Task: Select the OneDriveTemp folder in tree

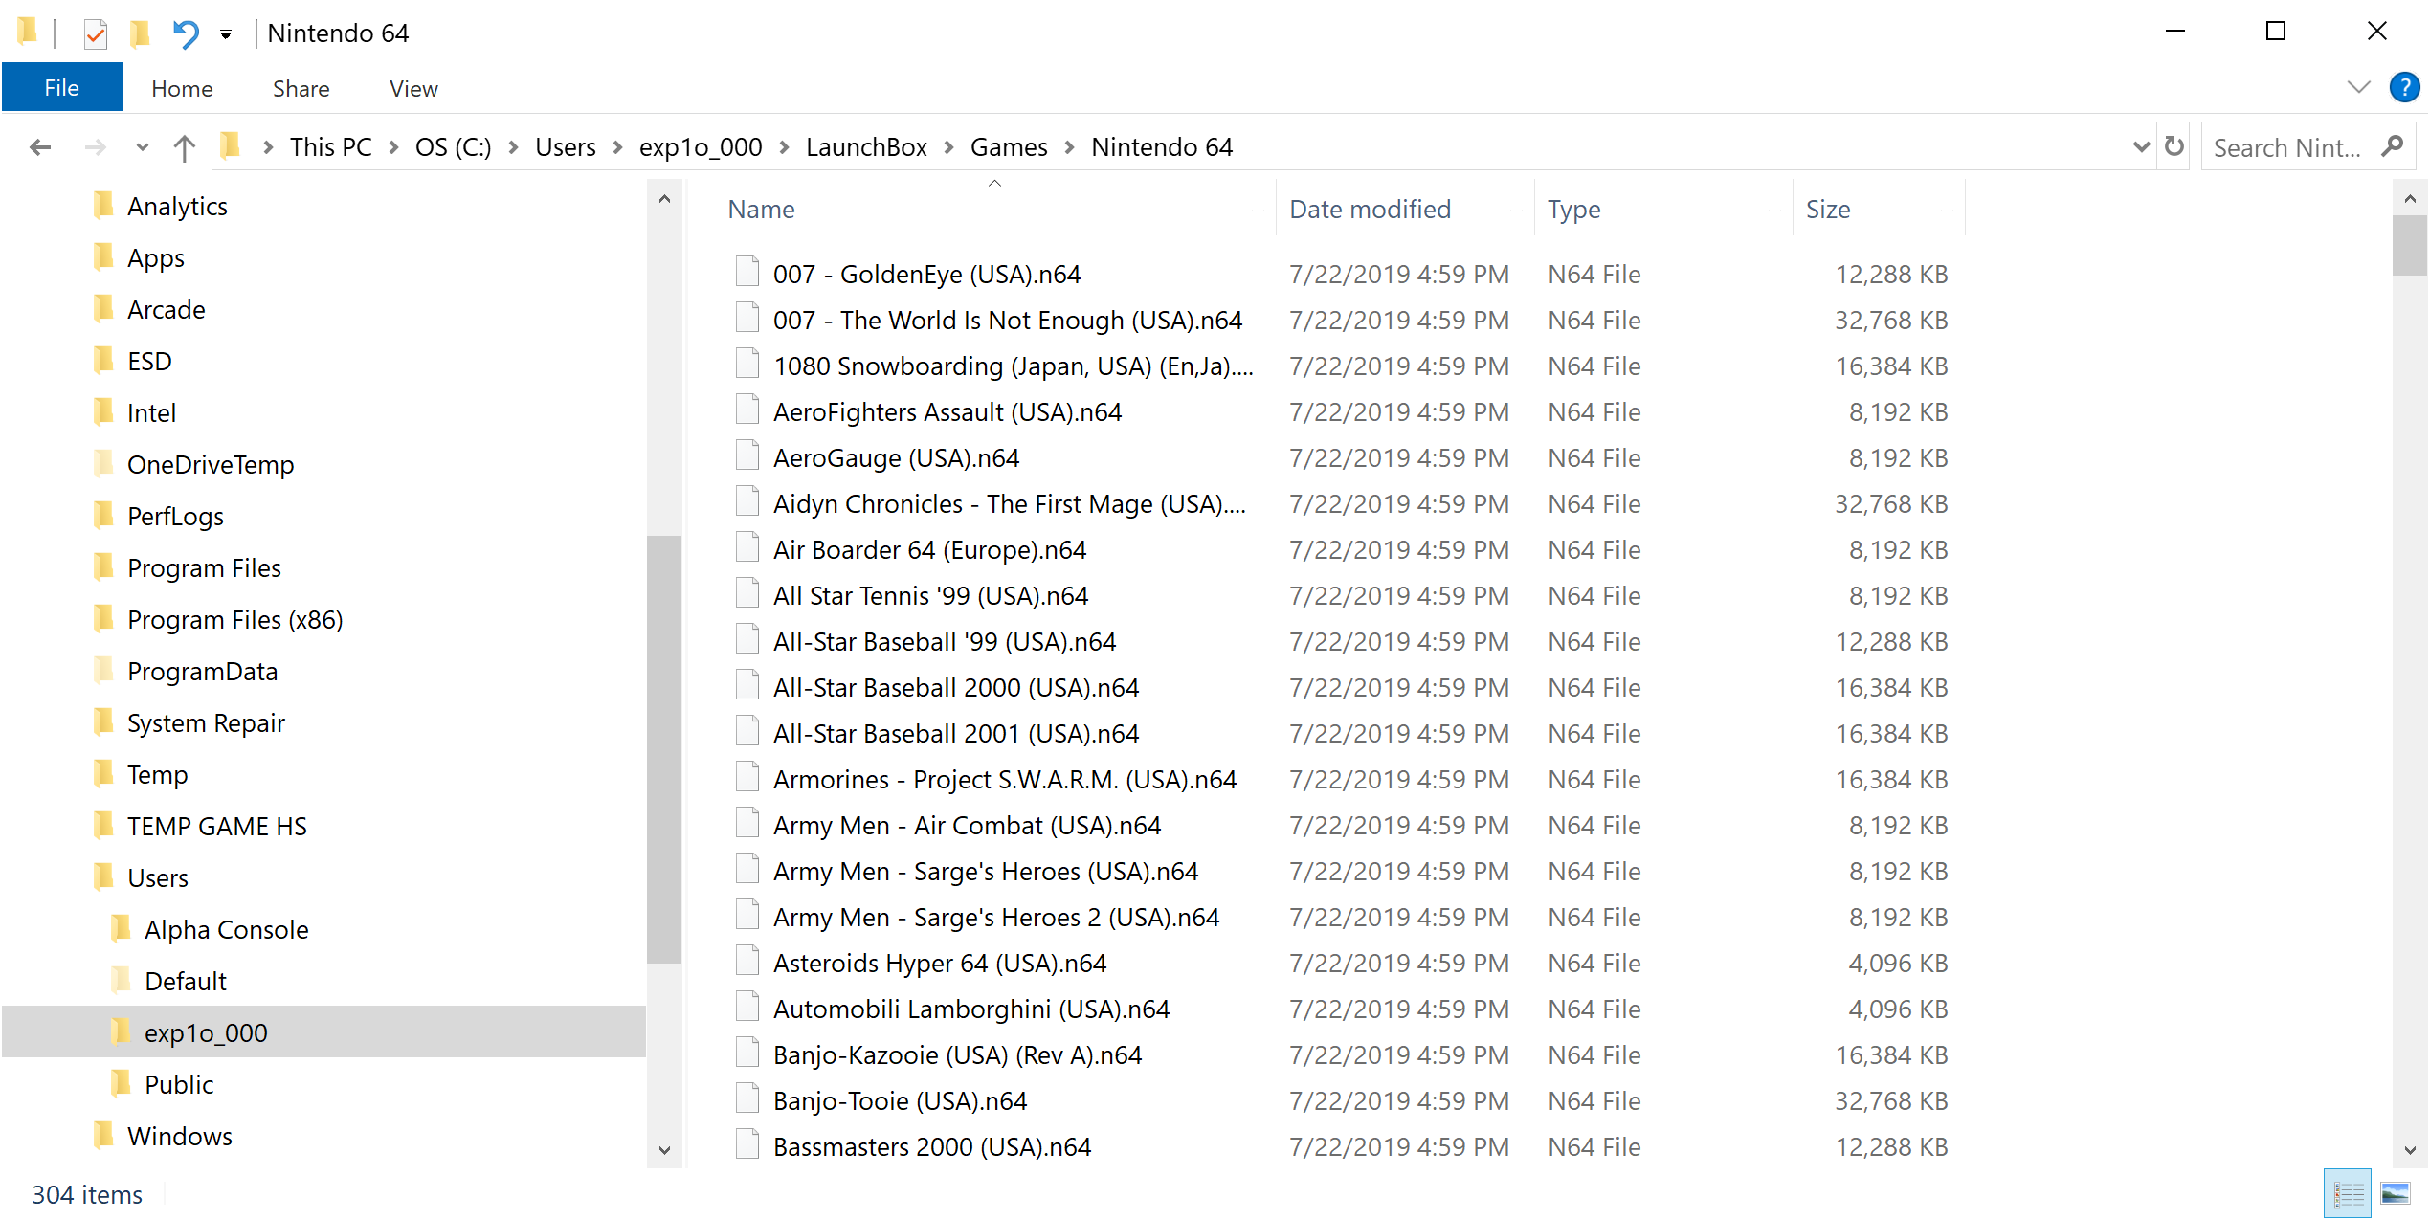Action: [211, 465]
